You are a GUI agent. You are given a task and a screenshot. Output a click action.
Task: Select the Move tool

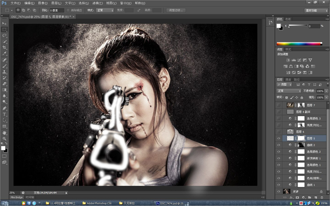pos(5,24)
